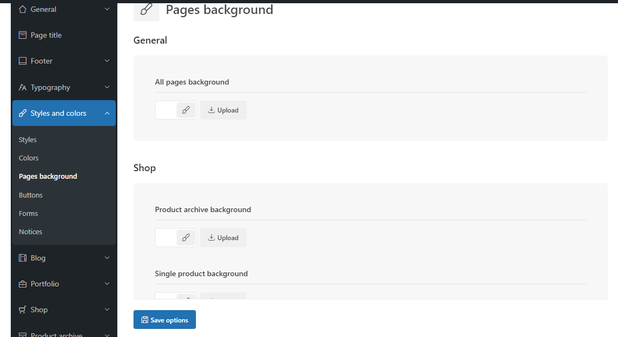This screenshot has width=618, height=337.
Task: Upload image for All pages background
Action: pyautogui.click(x=223, y=110)
